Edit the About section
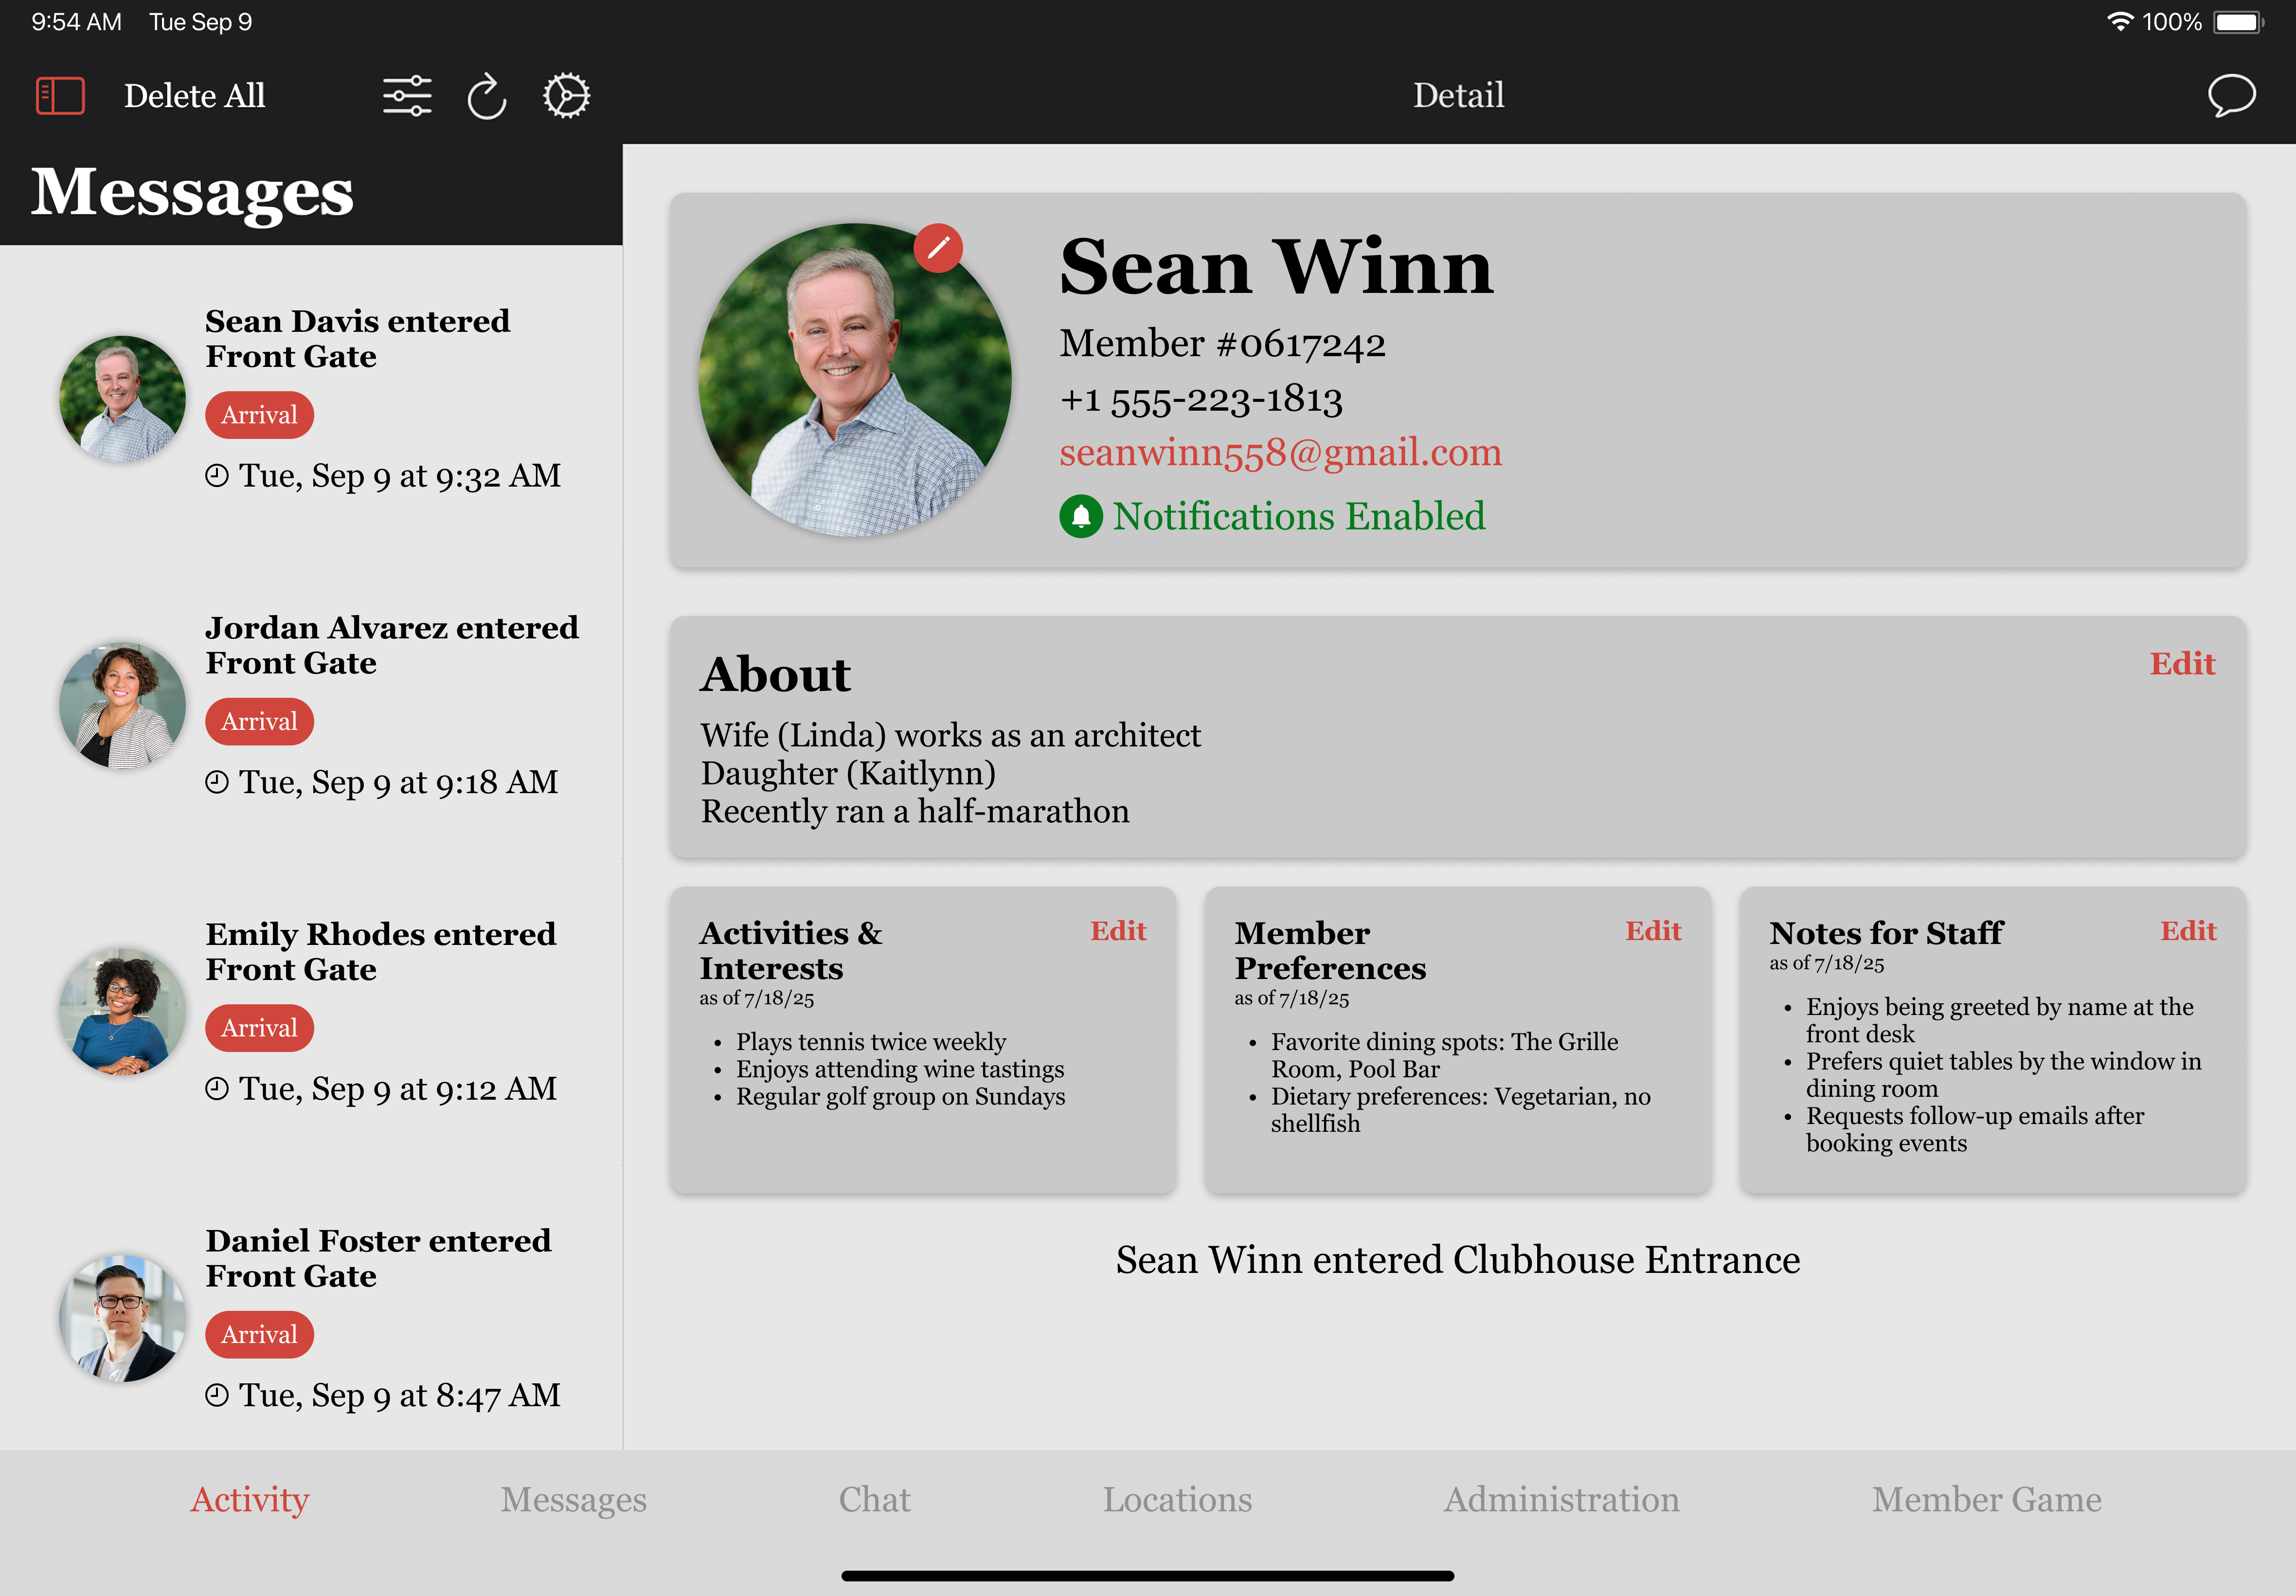Image resolution: width=2296 pixels, height=1596 pixels. (2182, 664)
